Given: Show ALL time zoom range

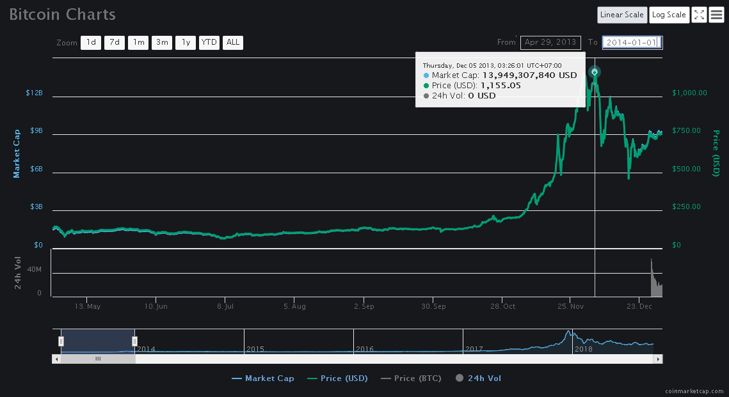Looking at the screenshot, I should pyautogui.click(x=233, y=42).
